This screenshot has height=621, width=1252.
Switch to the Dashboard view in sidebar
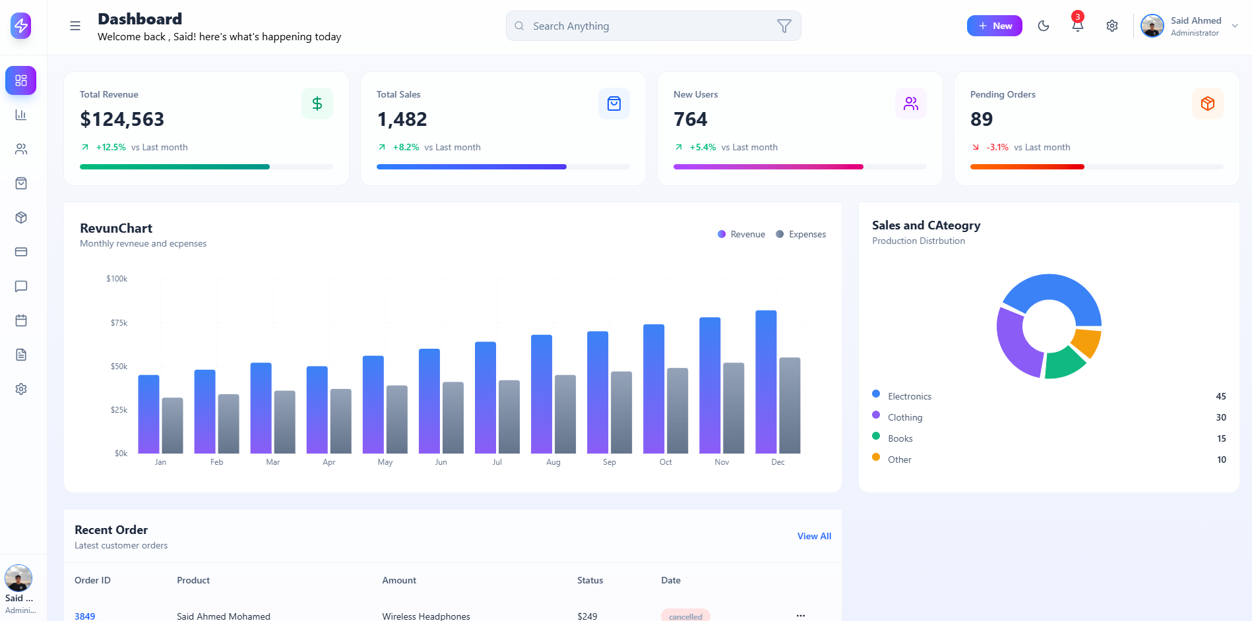20,80
